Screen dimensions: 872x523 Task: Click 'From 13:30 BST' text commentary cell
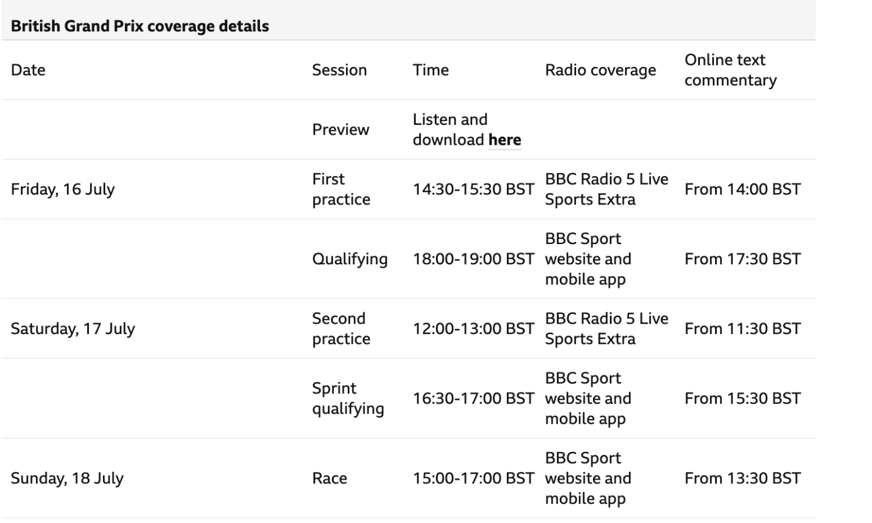point(743,478)
